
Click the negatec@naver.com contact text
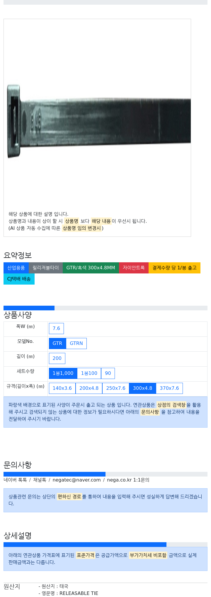tap(76, 480)
